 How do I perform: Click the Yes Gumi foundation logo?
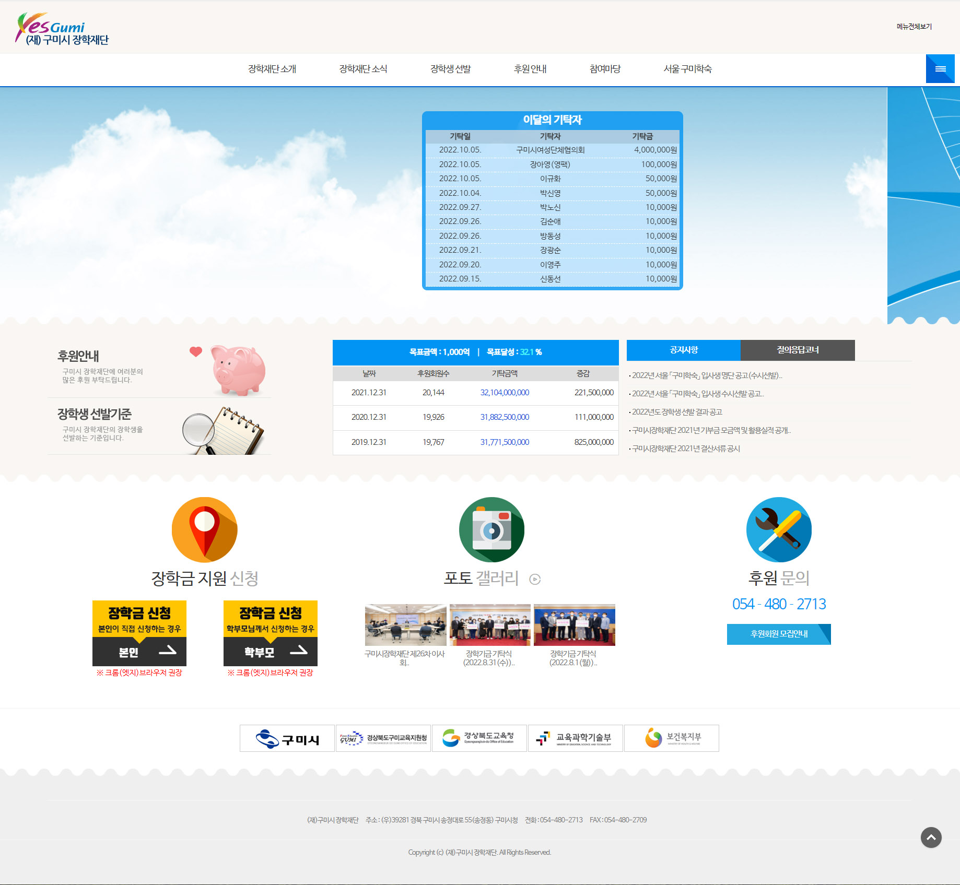coord(62,29)
